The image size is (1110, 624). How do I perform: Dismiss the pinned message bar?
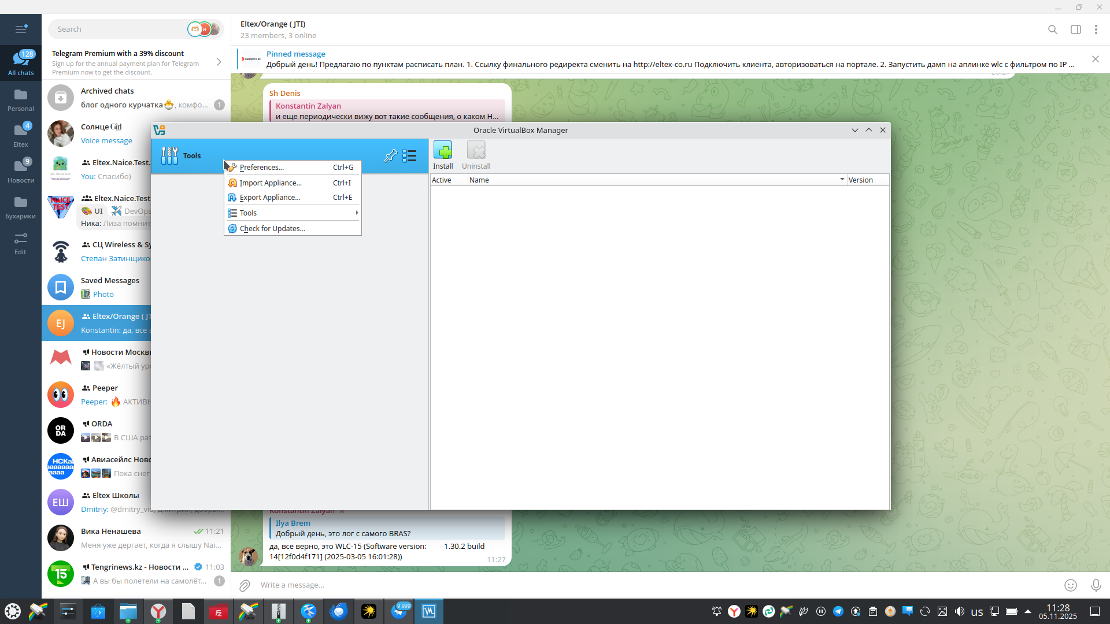click(x=1095, y=59)
